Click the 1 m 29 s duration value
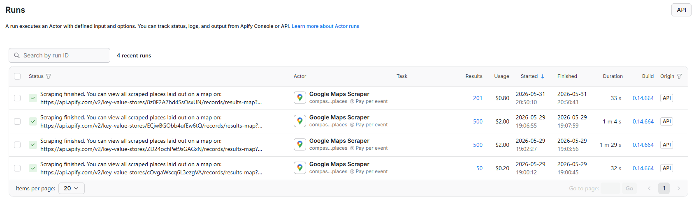694x201 pixels. point(610,145)
